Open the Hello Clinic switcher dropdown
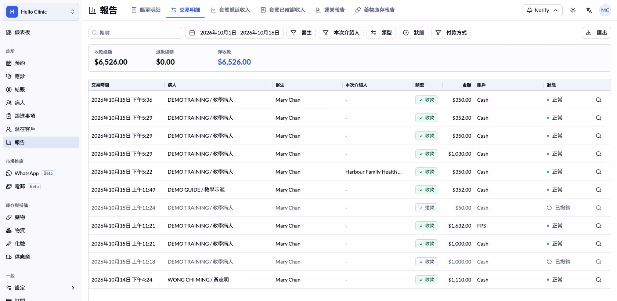Viewport: 617px width, 301px height. point(41,12)
